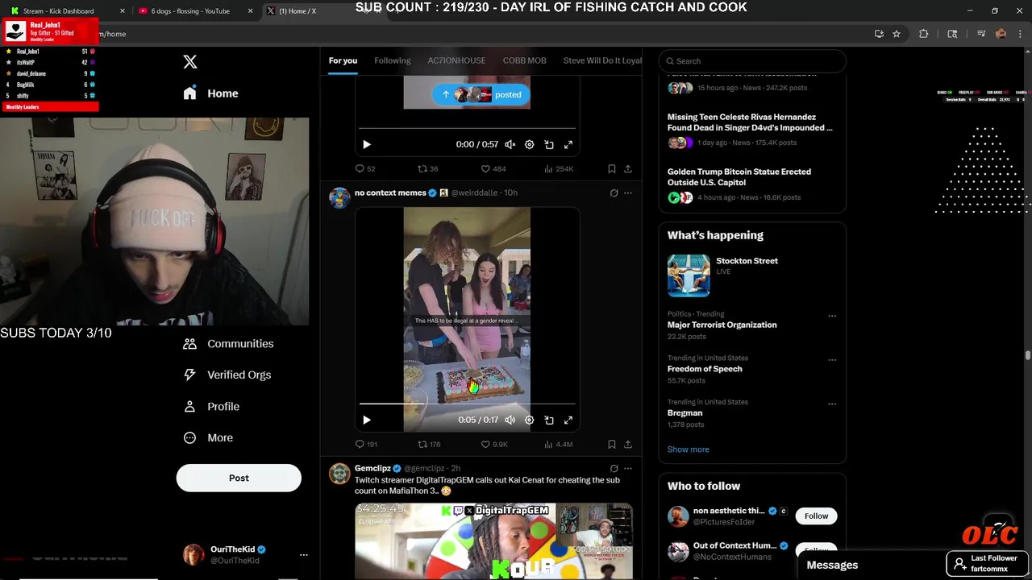Open options for Freedom of Speech trend
Viewport: 1032px width, 580px height.
pos(832,361)
